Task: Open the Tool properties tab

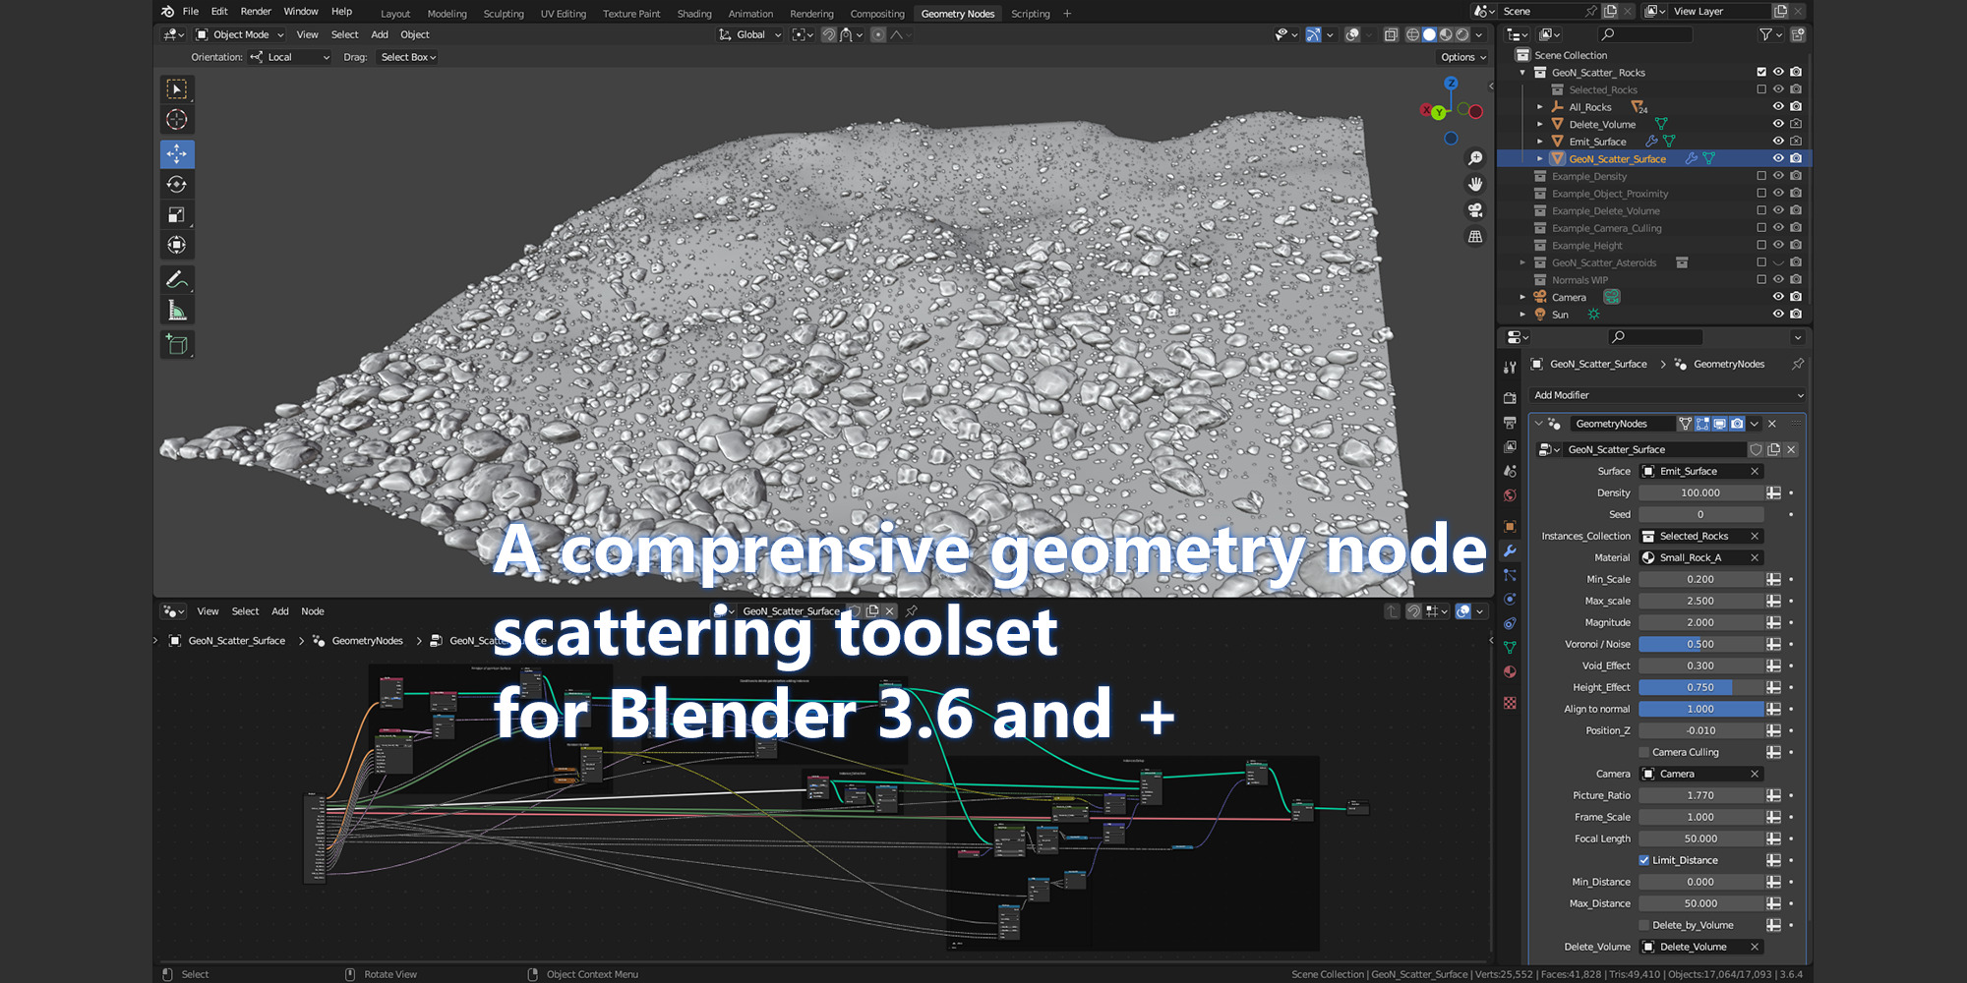Action: tap(1510, 367)
